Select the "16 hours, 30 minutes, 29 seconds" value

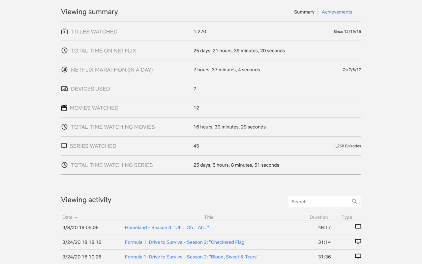pyautogui.click(x=229, y=127)
